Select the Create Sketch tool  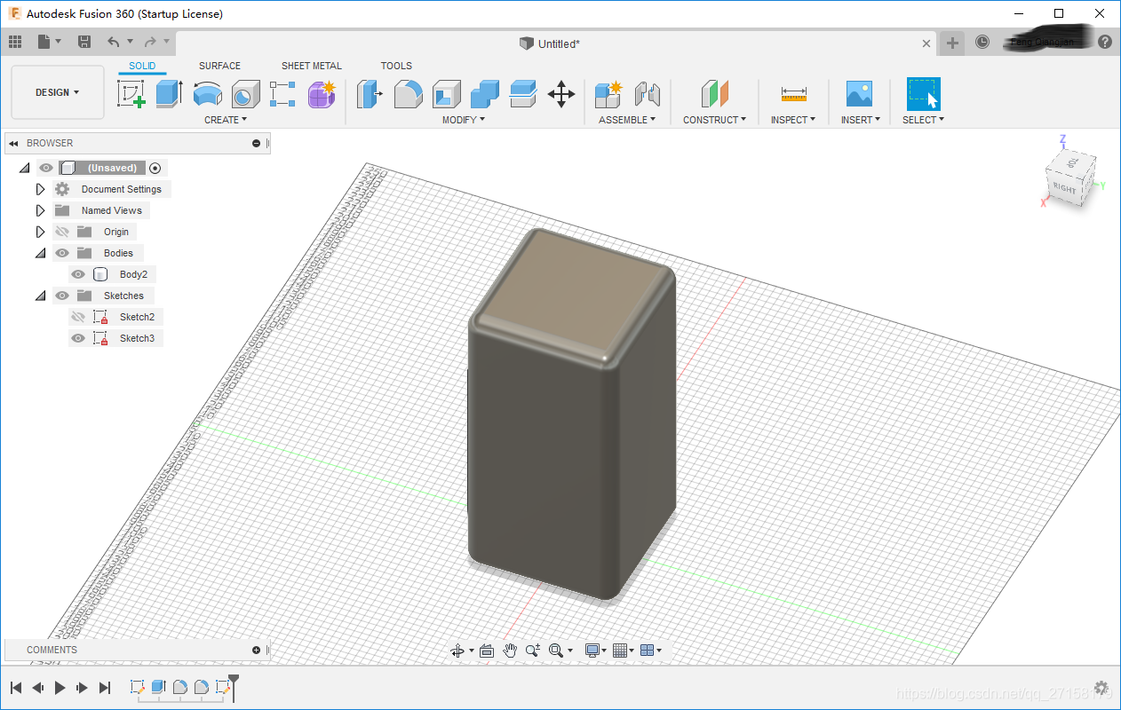[x=131, y=93]
